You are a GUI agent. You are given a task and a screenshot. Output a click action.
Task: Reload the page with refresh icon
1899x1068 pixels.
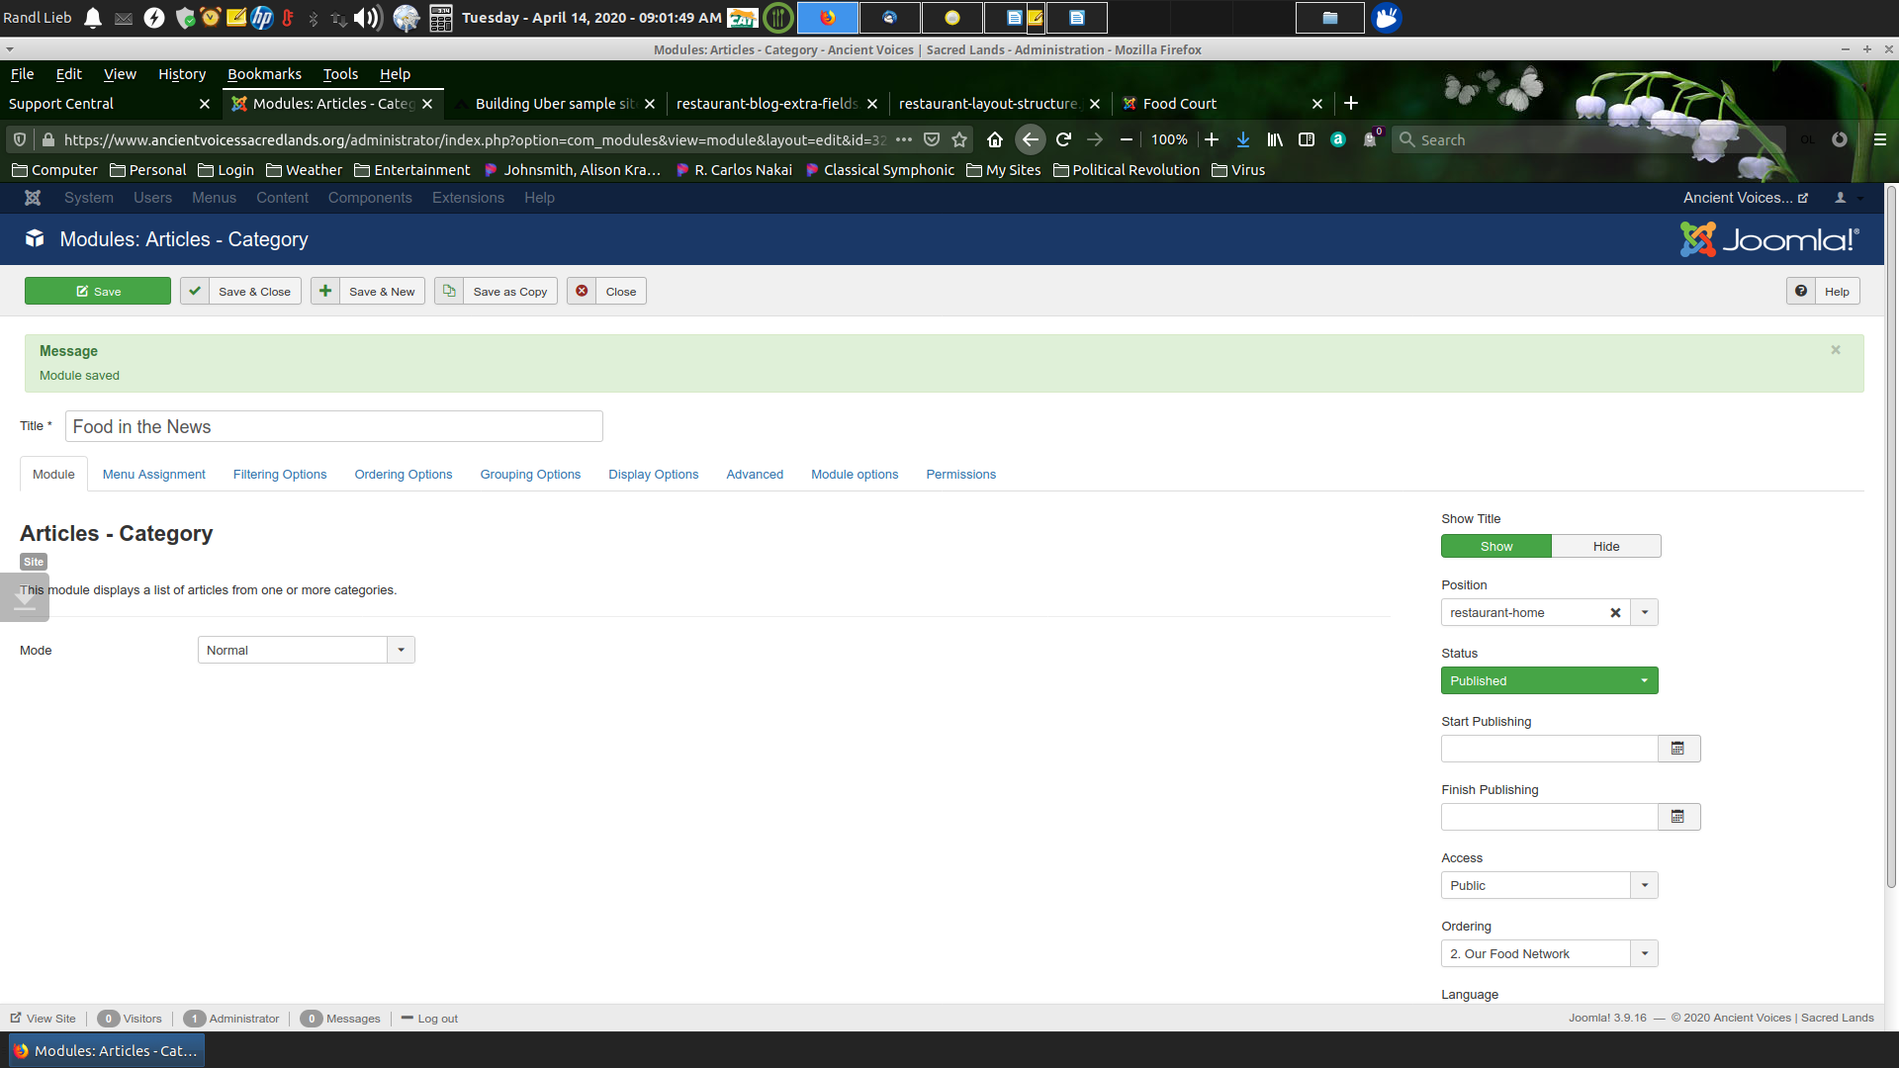point(1063,139)
